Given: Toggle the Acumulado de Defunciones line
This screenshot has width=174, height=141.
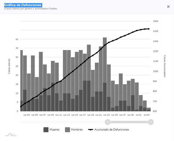Looking at the screenshot, I should (109, 130).
